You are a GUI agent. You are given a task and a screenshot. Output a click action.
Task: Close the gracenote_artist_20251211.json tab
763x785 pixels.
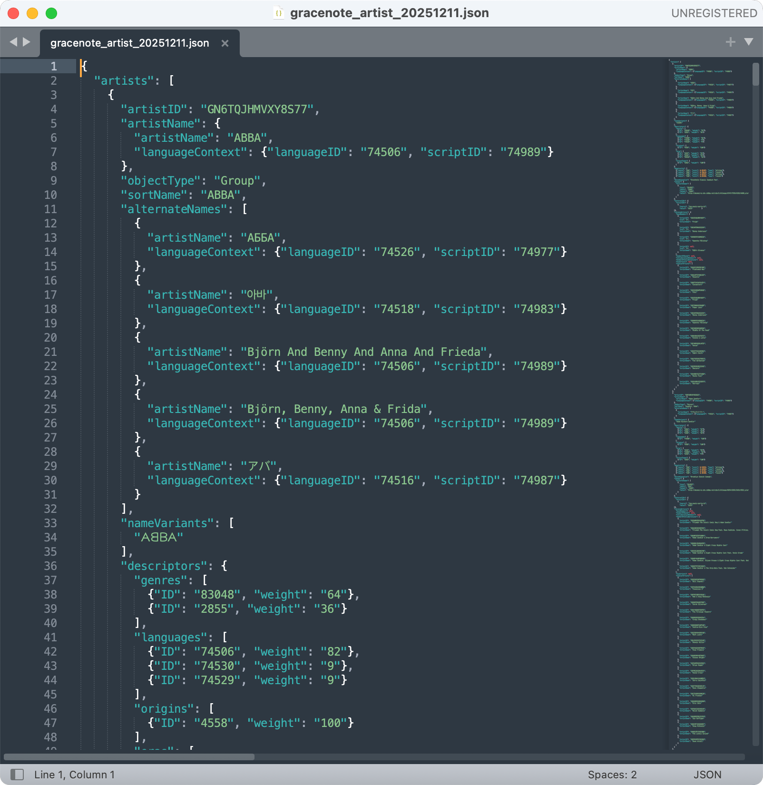coord(225,43)
